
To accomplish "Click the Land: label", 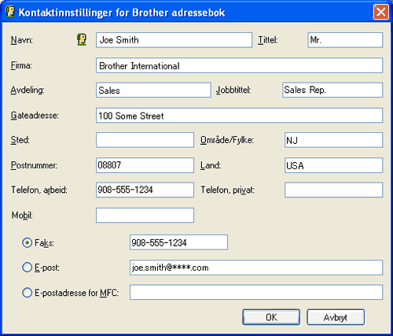I will click(x=211, y=165).
